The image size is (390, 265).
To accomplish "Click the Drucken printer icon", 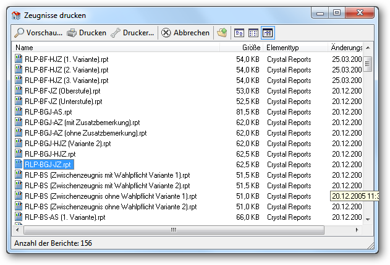I will [x=72, y=33].
